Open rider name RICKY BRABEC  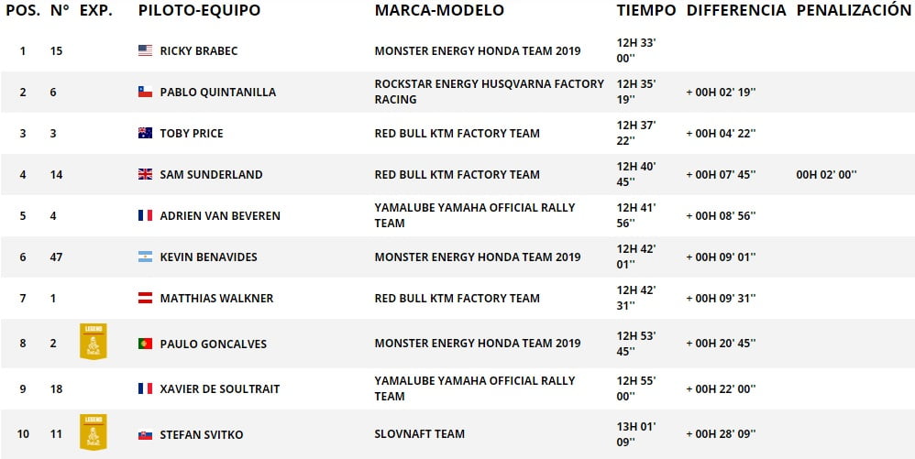(199, 51)
